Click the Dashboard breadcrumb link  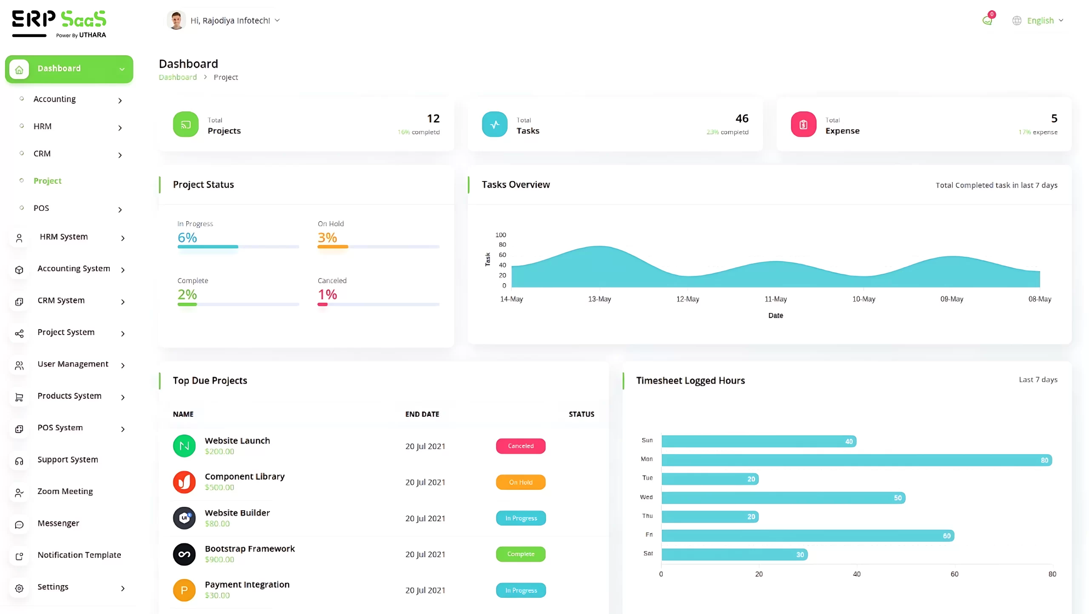click(177, 77)
